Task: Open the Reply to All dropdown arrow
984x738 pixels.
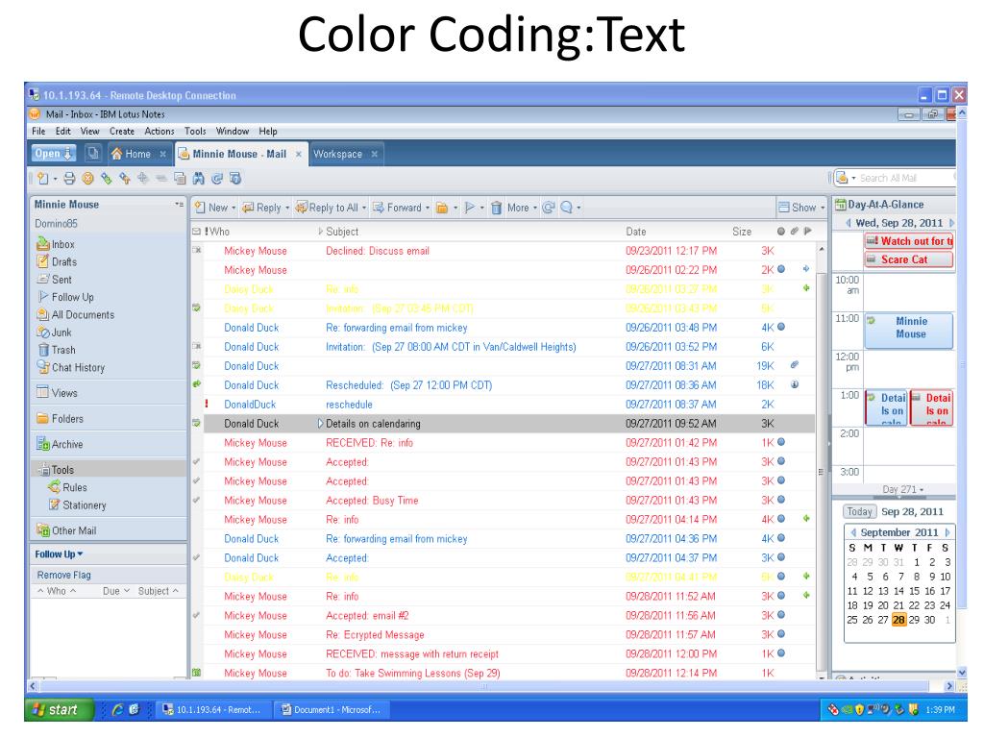Action: [364, 208]
